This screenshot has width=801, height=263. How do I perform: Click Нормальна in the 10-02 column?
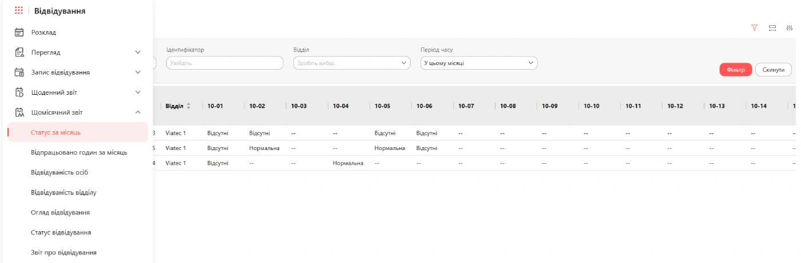click(264, 148)
